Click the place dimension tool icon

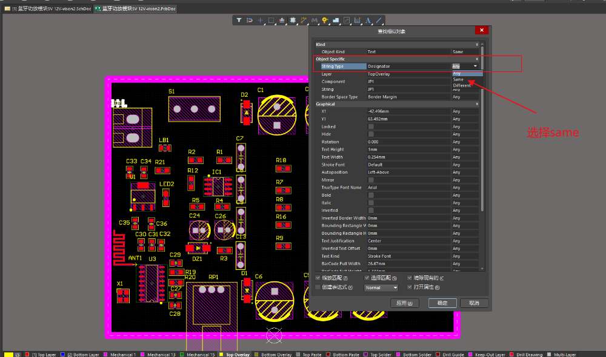(x=358, y=20)
